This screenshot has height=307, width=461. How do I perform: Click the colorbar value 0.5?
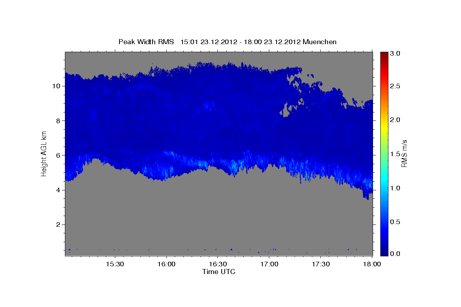click(x=395, y=222)
